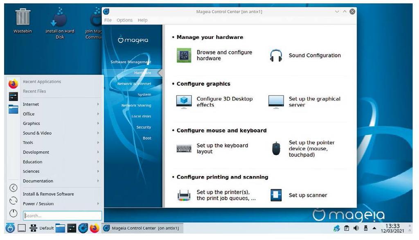Click the volume icon in system tray
Image resolution: width=419 pixels, height=240 pixels.
[356, 228]
